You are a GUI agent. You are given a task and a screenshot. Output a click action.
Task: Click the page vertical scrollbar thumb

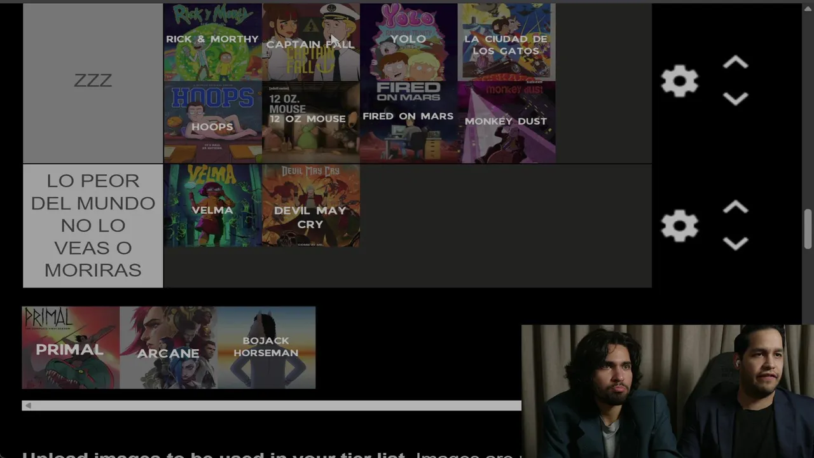coord(808,229)
